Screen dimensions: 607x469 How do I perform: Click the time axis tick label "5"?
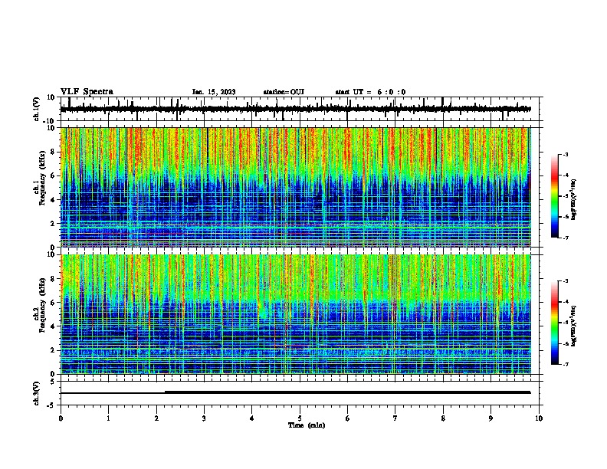[x=300, y=418]
